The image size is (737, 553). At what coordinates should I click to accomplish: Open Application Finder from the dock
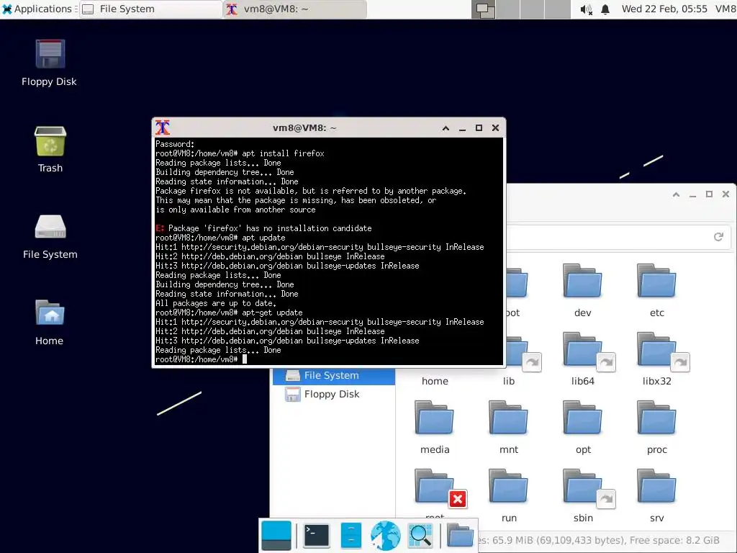tap(420, 536)
